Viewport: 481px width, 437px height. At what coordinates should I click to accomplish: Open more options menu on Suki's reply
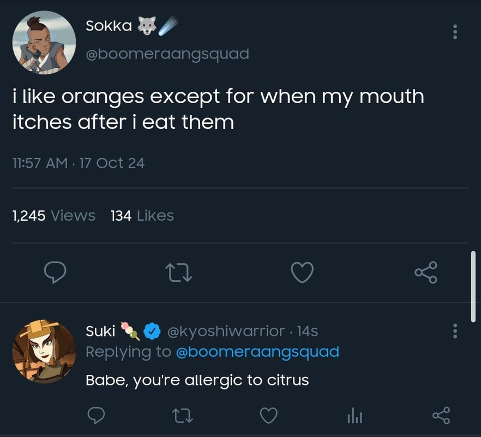[455, 330]
